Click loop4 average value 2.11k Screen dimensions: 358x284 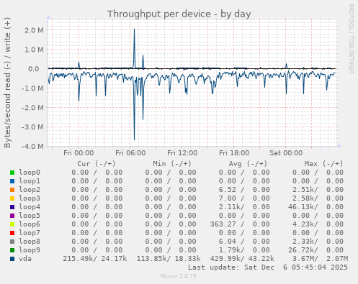point(230,207)
